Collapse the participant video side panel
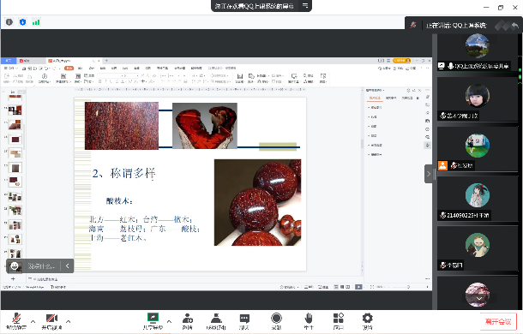Image resolution: width=523 pixels, height=334 pixels. pos(429,174)
